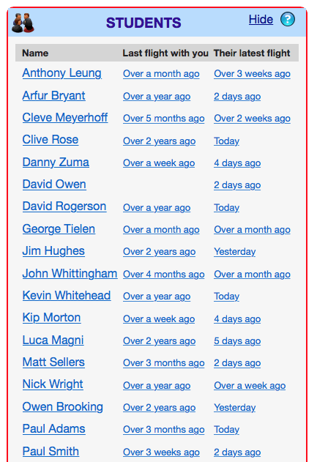Select Owen Brooking's name
Viewport: 317px width, 462px height.
point(62,406)
